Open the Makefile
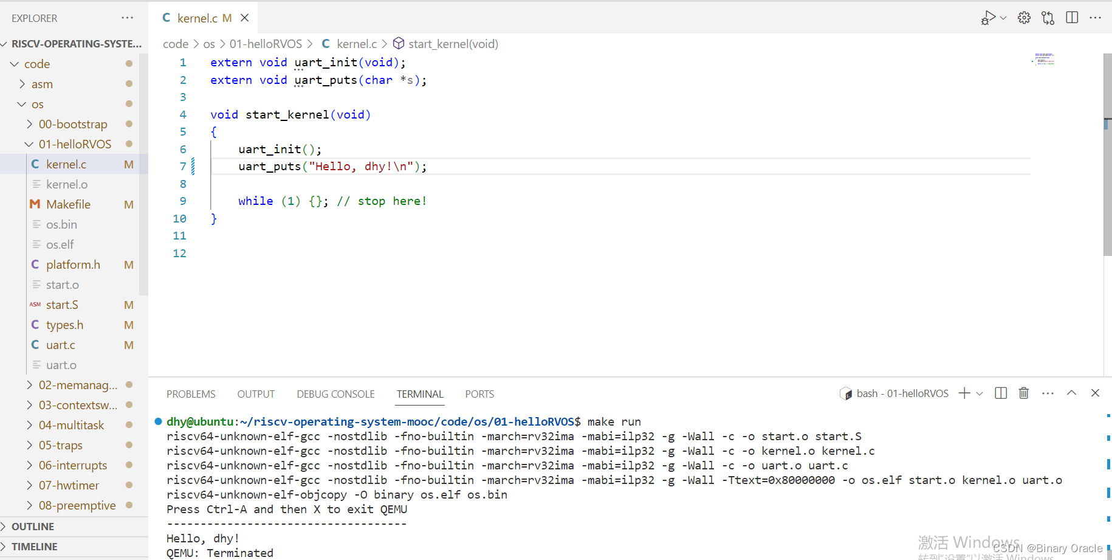This screenshot has height=560, width=1112. click(x=74, y=204)
